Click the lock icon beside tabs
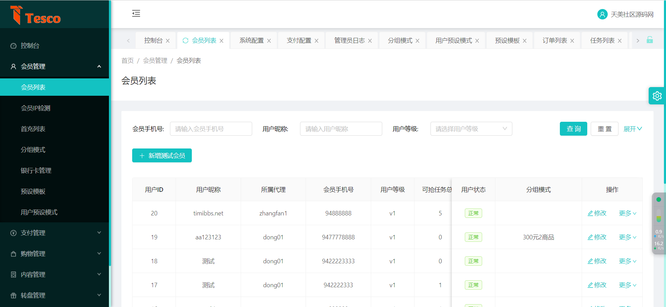 click(650, 40)
